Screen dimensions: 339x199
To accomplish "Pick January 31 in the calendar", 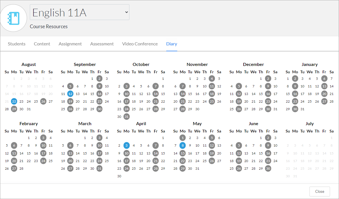I will (302, 109).
